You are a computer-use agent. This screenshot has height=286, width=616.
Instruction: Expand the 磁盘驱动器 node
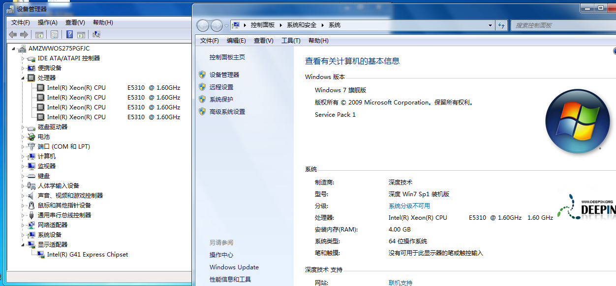(x=23, y=127)
